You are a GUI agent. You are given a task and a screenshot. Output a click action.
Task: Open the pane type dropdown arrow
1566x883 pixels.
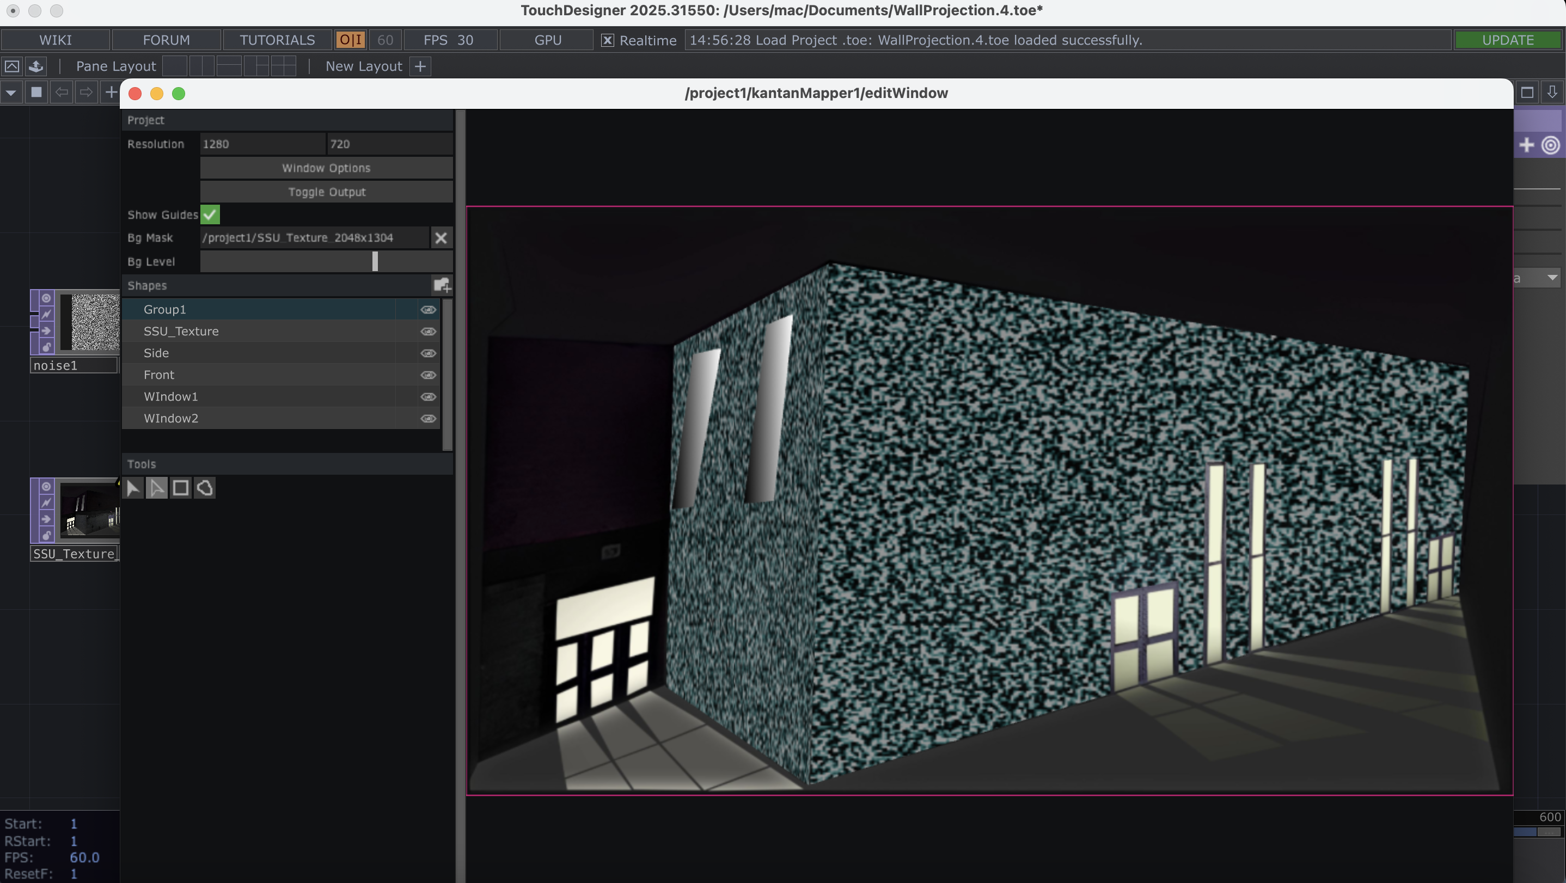[11, 93]
